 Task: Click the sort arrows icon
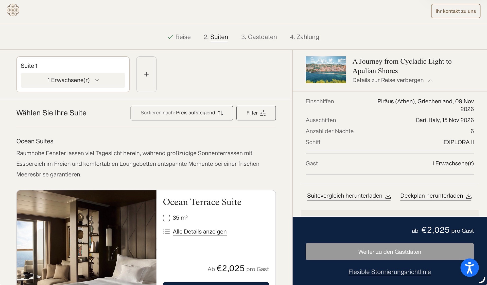click(x=220, y=113)
